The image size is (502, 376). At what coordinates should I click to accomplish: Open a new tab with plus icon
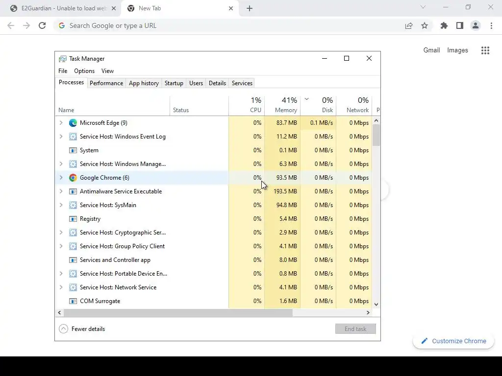[250, 8]
